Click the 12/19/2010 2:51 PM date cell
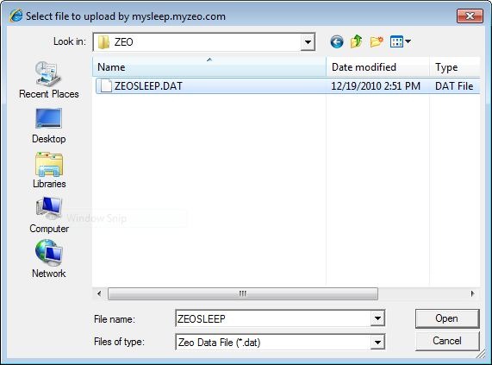Screen dimensions: 492x365 pos(376,85)
